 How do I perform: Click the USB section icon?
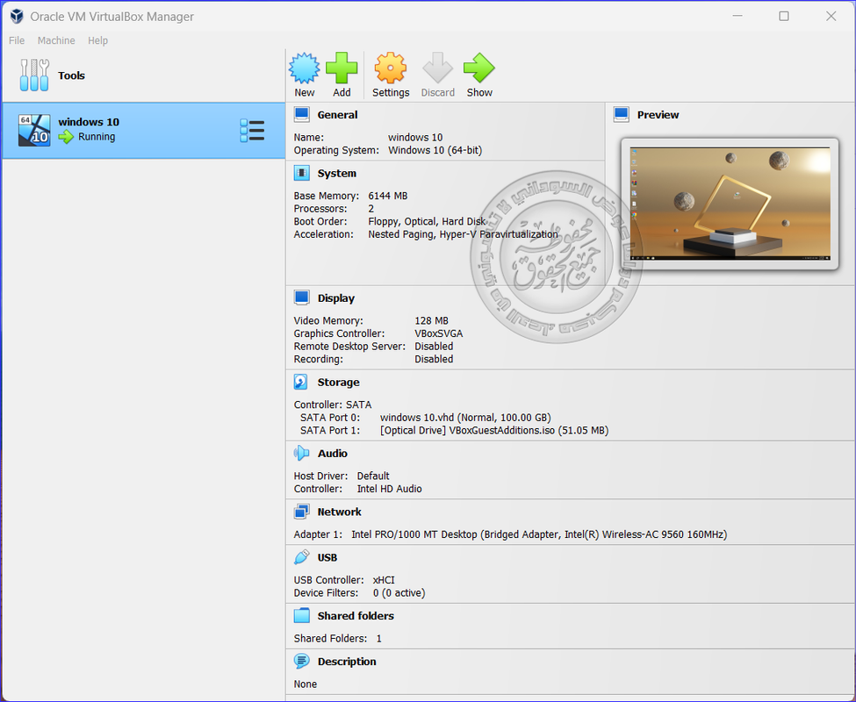[x=301, y=557]
